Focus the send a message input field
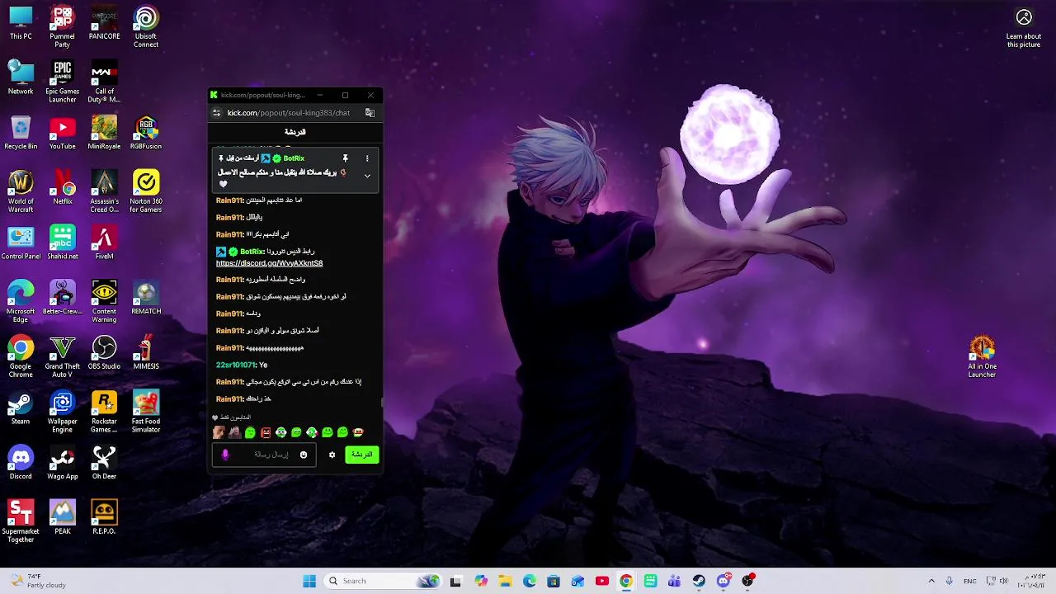Viewport: 1056px width, 594px height. tap(264, 455)
